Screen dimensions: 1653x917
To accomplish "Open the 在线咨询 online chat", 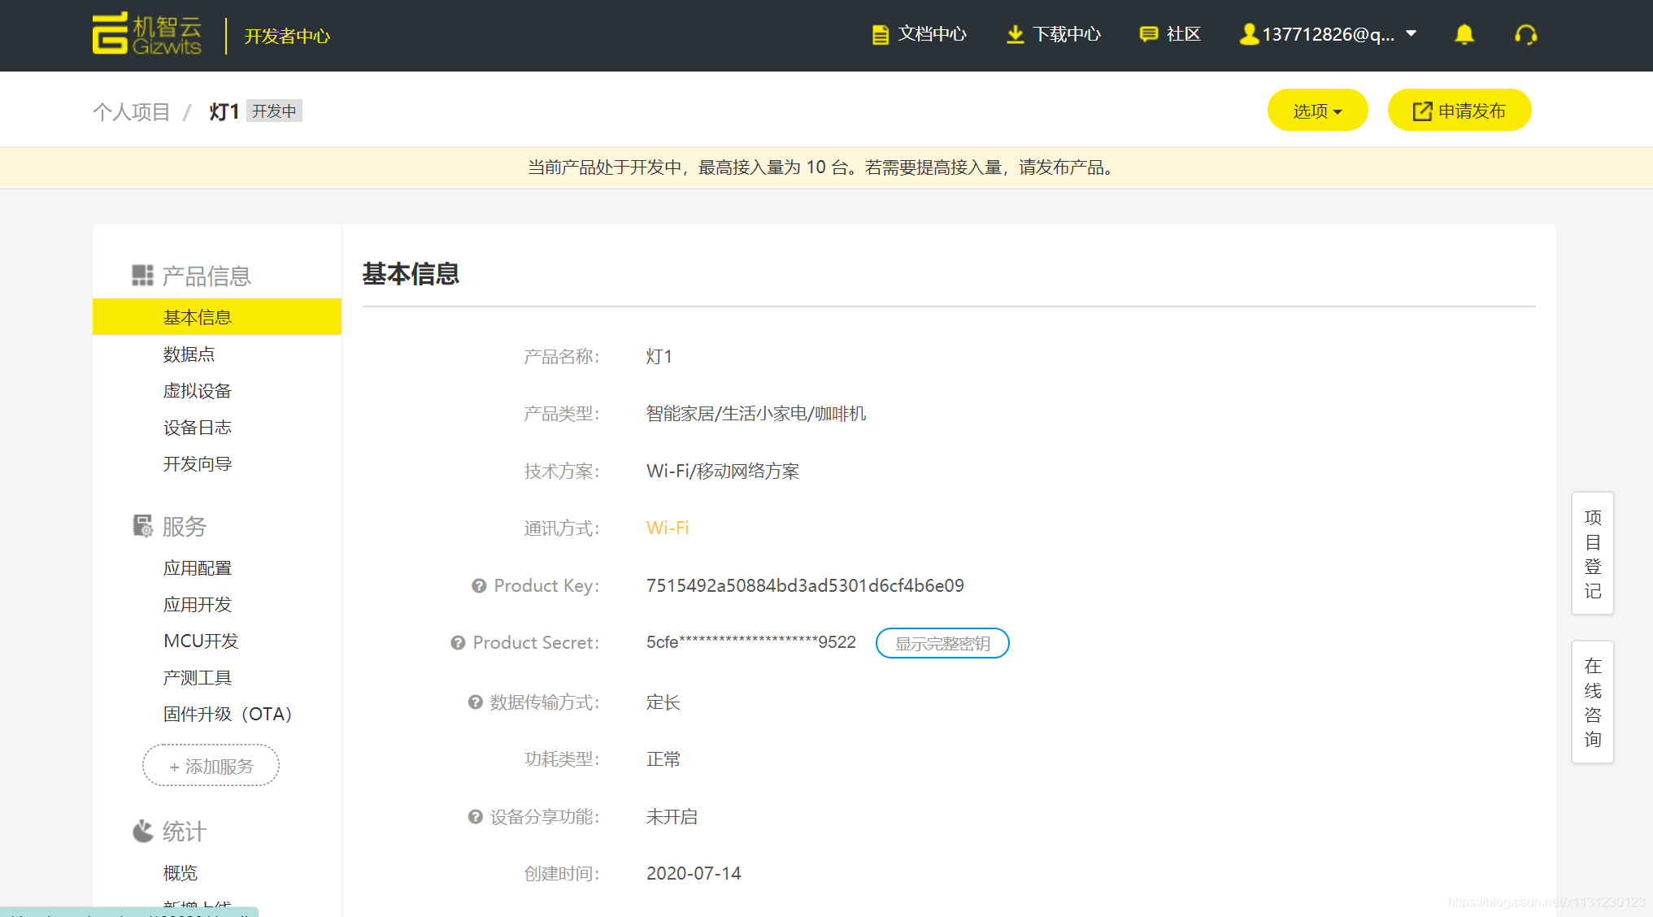I will click(1592, 702).
